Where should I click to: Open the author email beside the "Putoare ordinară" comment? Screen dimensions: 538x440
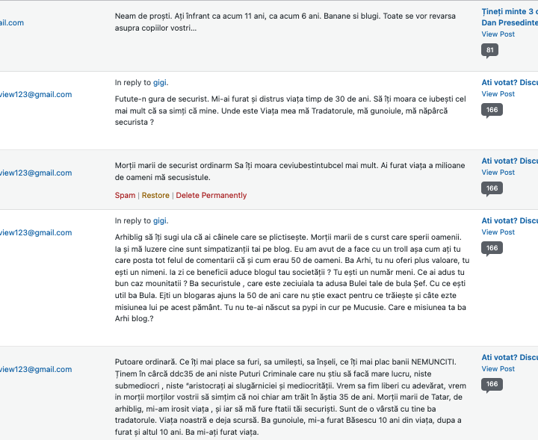36,370
